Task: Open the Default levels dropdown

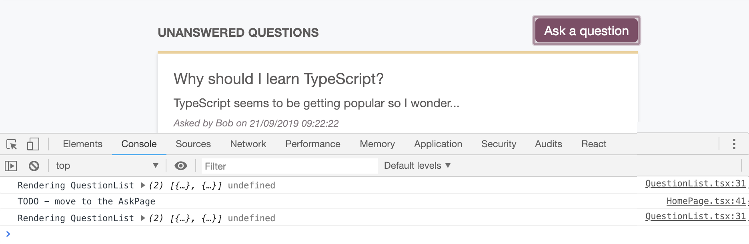Action: coord(417,166)
